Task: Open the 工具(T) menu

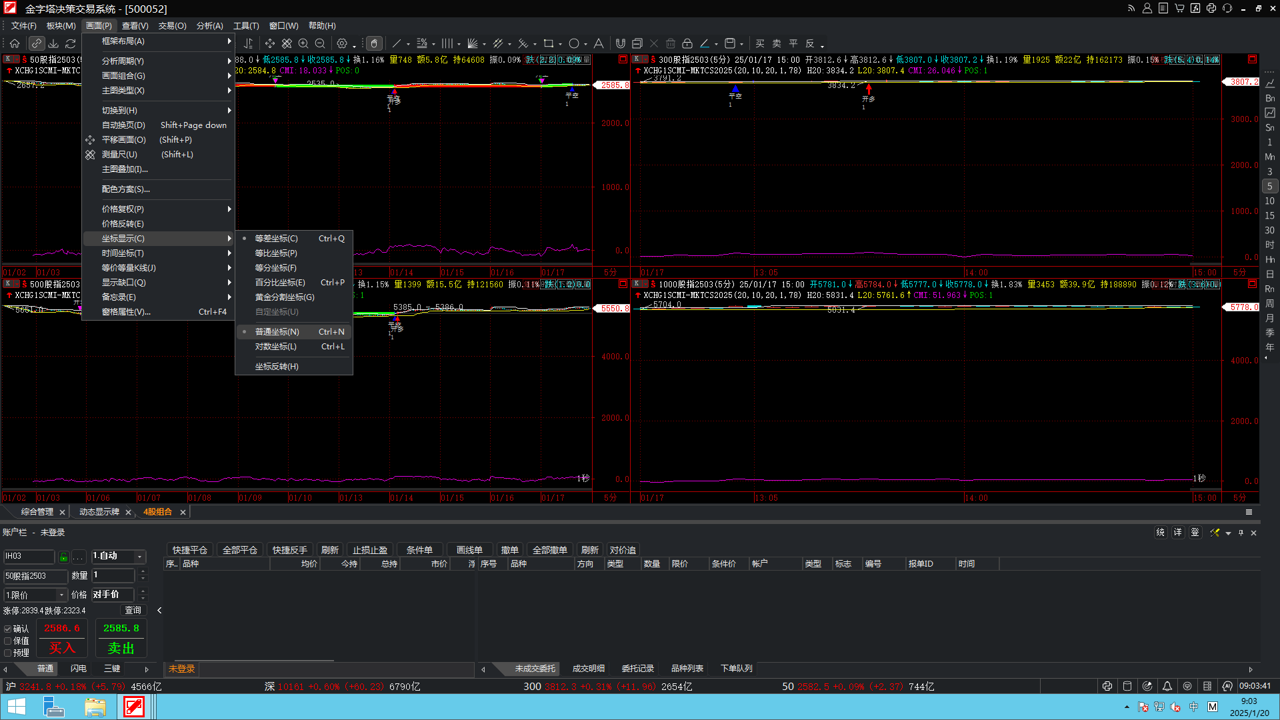Action: (x=246, y=25)
